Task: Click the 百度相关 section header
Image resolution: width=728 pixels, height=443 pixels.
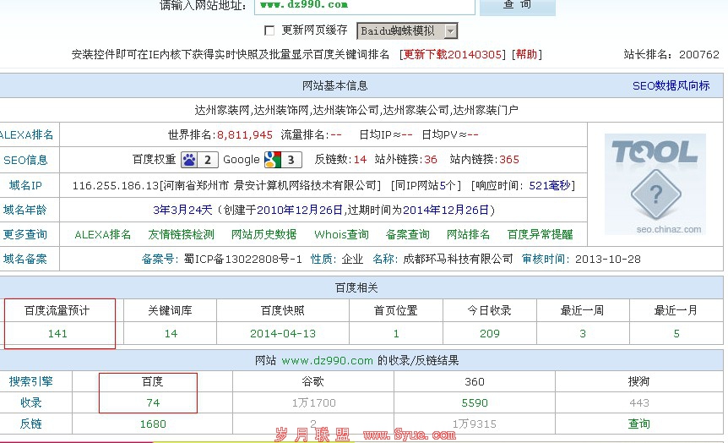Action: [356, 287]
